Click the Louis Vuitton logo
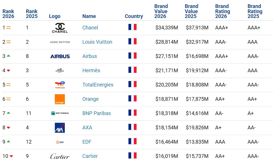 point(60,42)
